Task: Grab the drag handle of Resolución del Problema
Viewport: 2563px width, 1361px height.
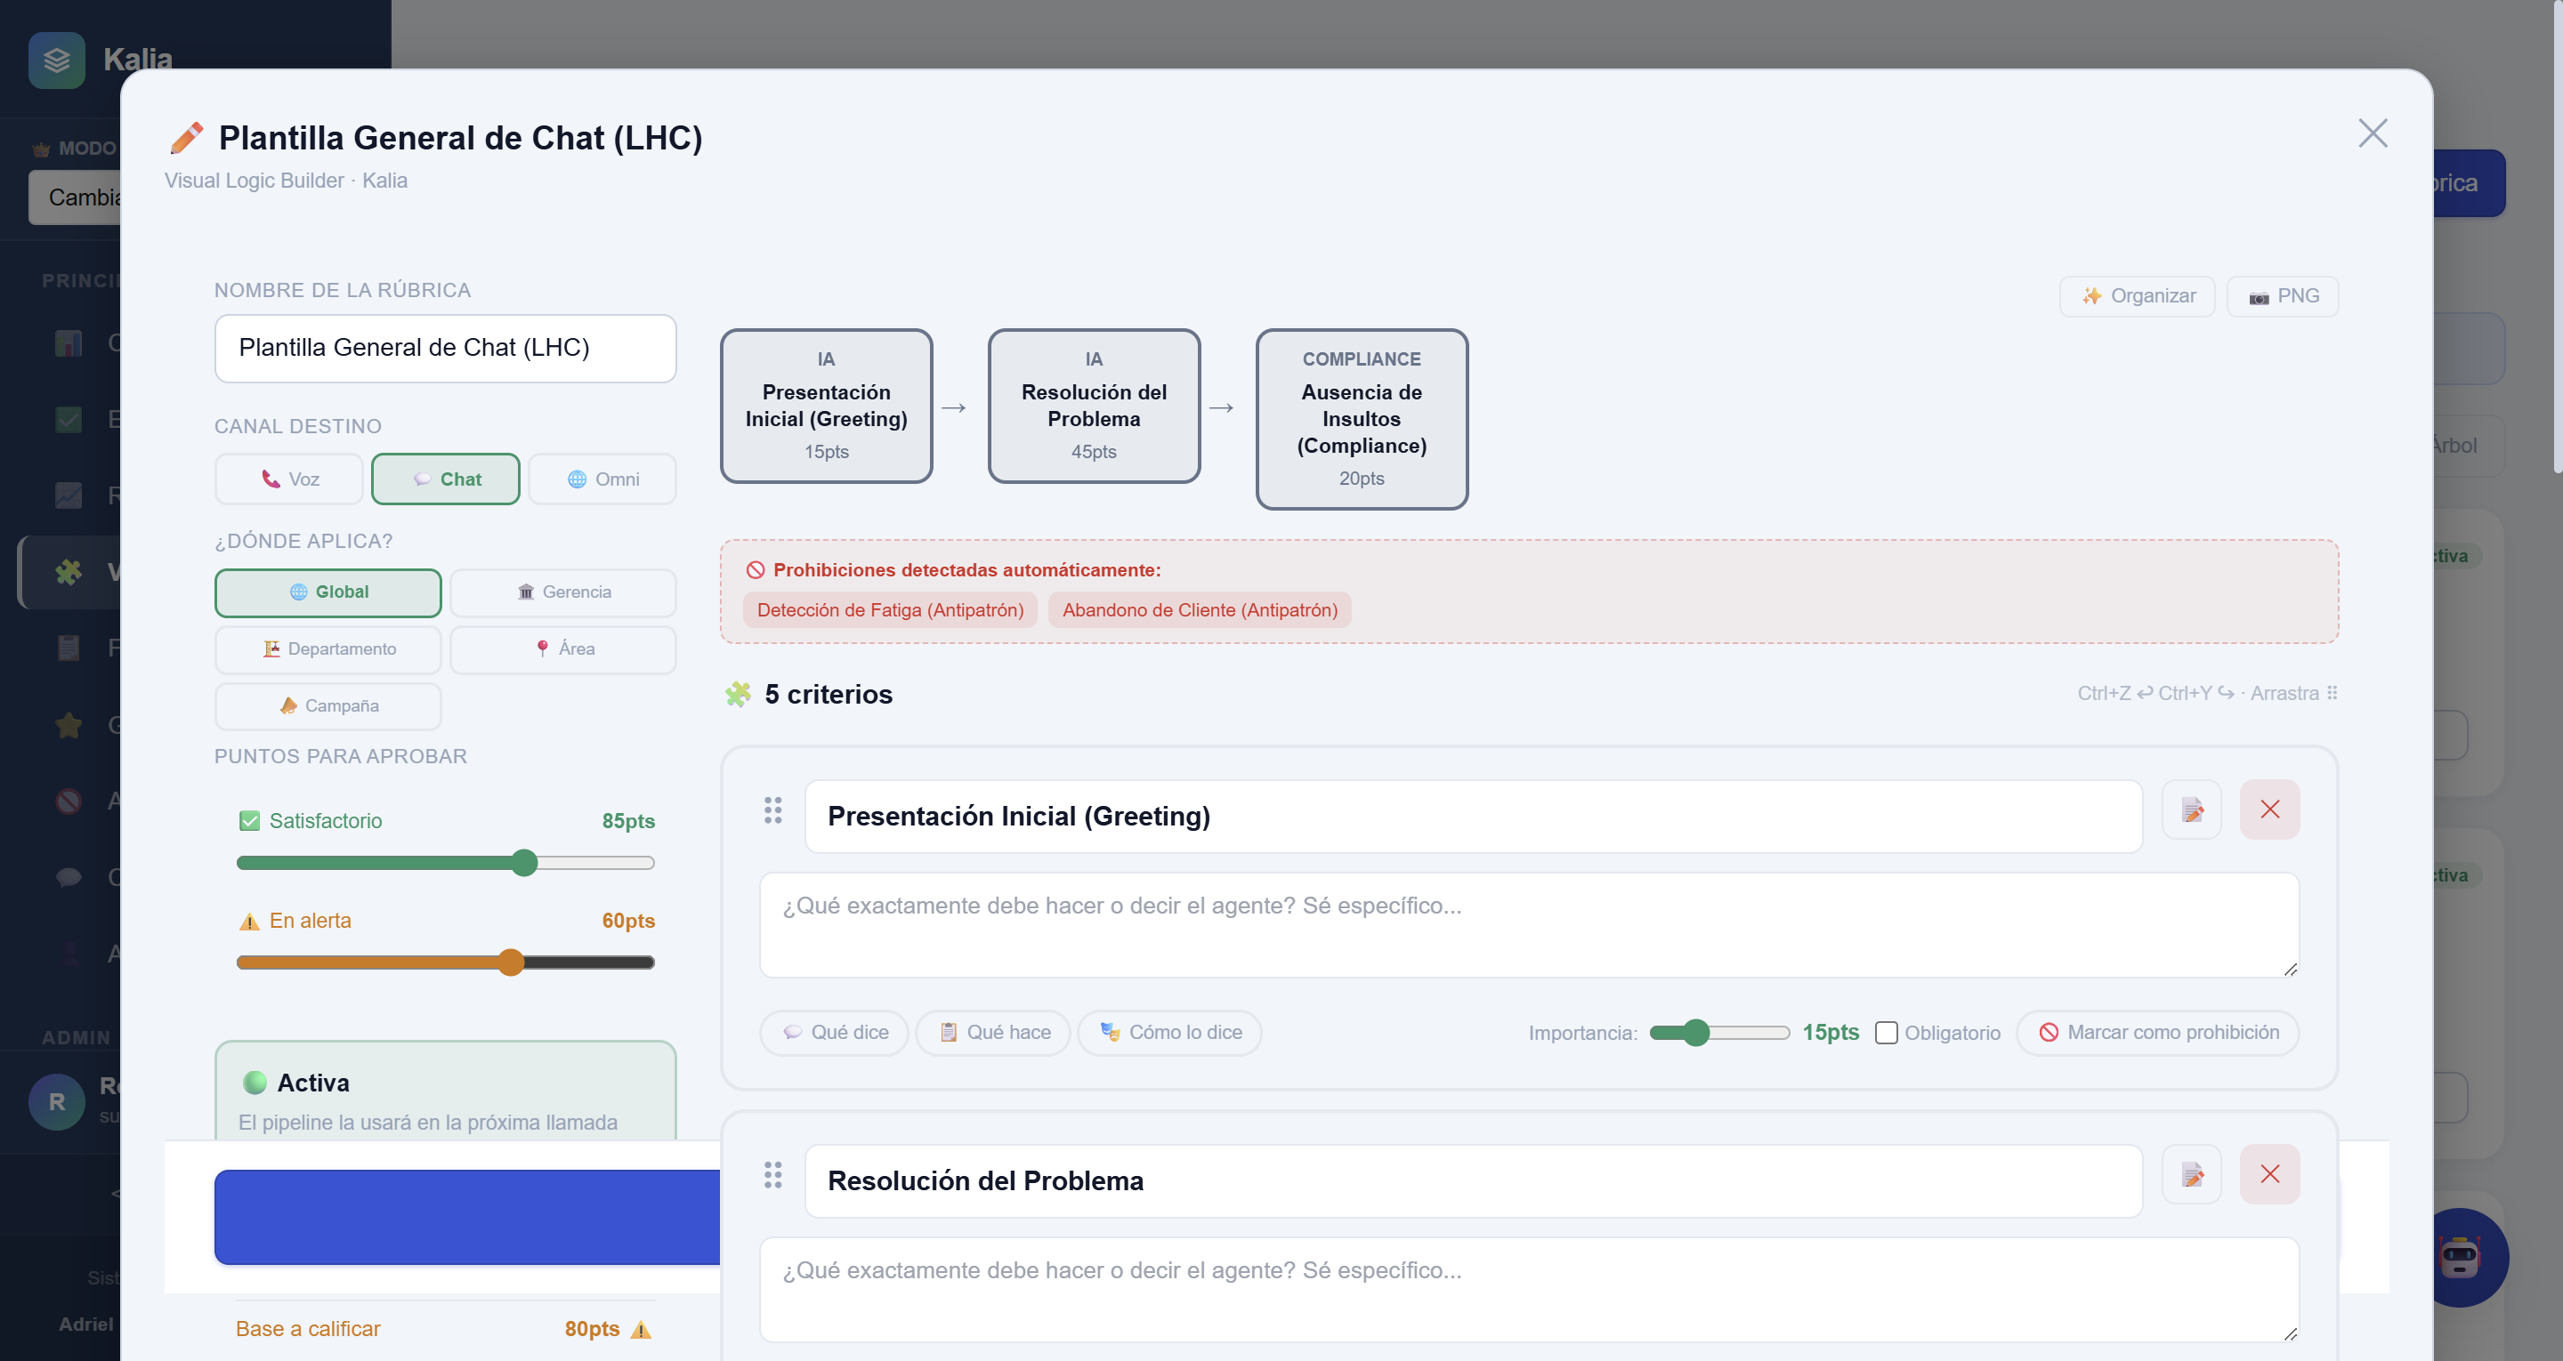Action: click(x=773, y=1175)
